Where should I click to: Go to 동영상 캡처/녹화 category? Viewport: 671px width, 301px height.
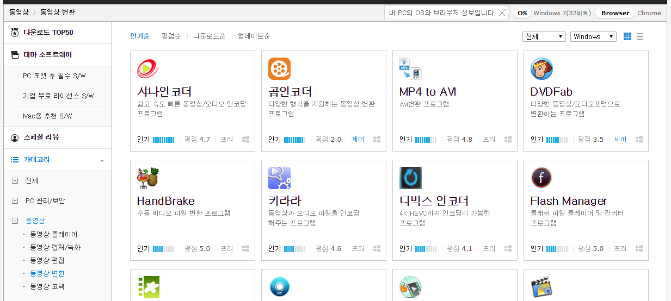[x=55, y=247]
